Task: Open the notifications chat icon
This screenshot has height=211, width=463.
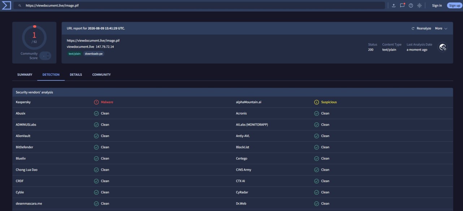Action: pos(402,5)
